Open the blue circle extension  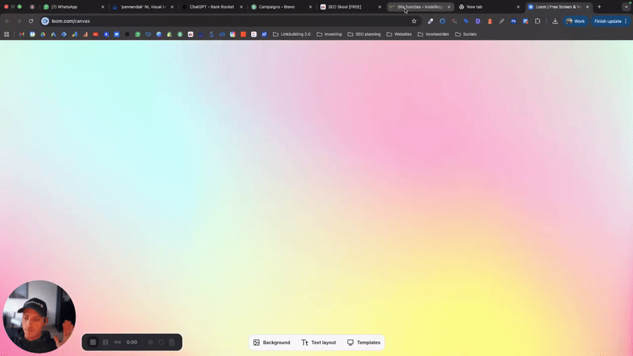tap(443, 21)
